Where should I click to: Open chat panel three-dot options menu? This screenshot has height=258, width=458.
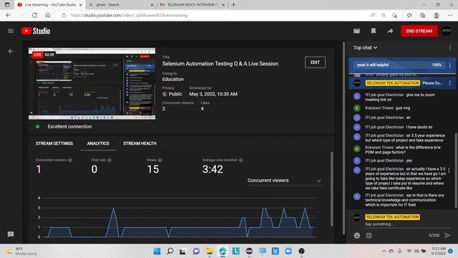(450, 47)
